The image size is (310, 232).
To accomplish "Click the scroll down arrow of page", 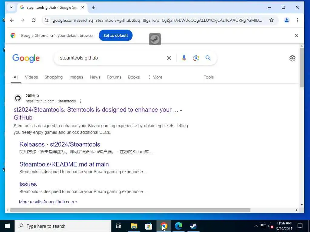I will [302, 205].
